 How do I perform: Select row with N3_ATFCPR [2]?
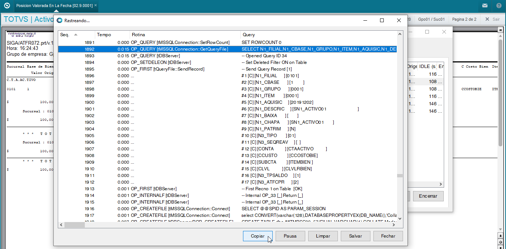(x=228, y=182)
